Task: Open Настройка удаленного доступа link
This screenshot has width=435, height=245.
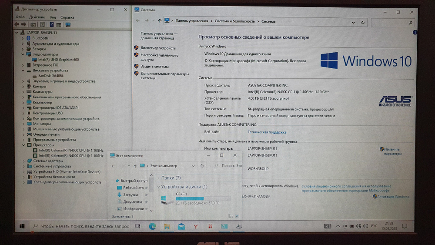Action: 159,57
